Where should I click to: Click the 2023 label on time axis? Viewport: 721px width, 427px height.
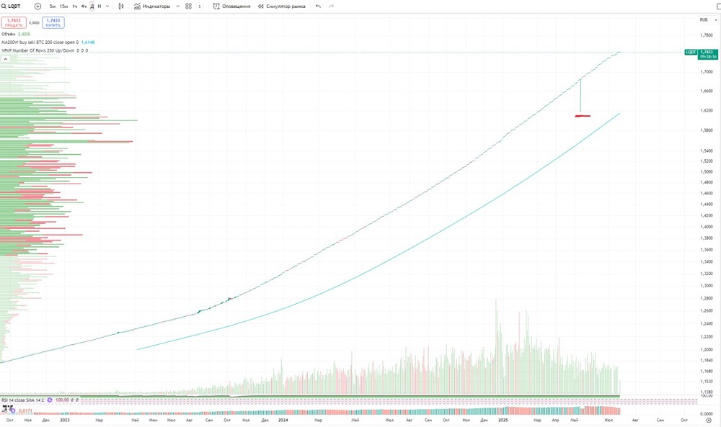coord(65,420)
